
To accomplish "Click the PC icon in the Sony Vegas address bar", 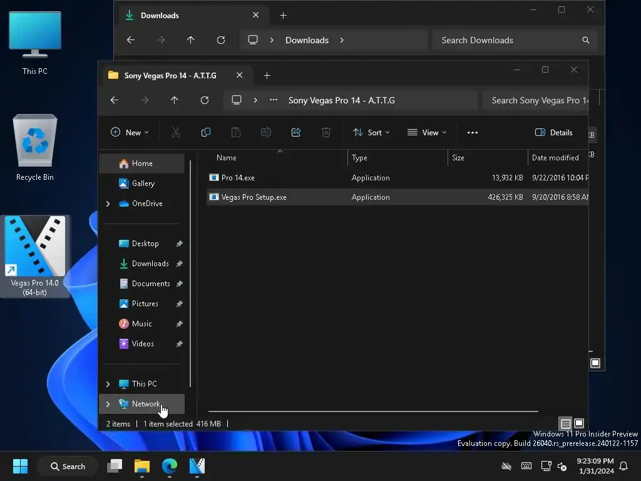I will 236,100.
